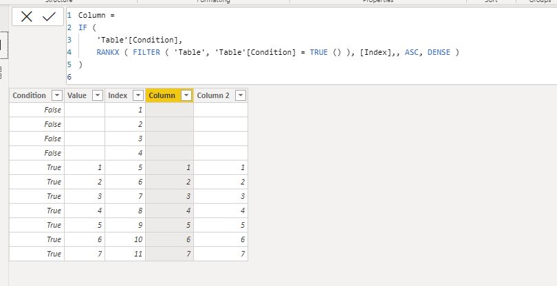Open the Condition column filter dropdown
This screenshot has width=557, height=286.
click(57, 95)
